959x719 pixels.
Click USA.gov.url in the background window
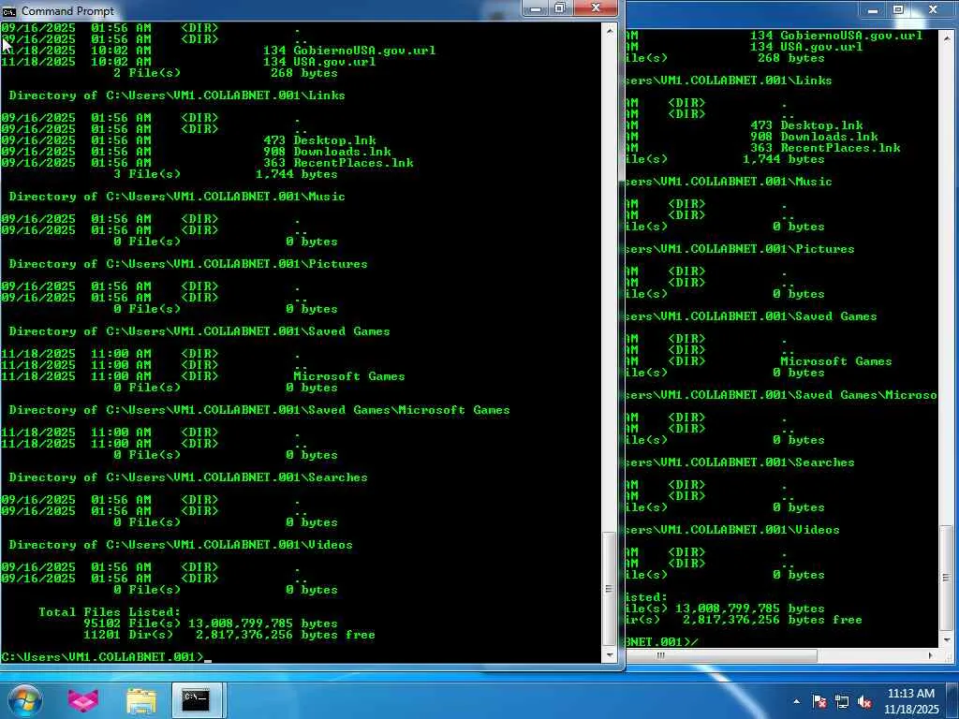coord(821,47)
